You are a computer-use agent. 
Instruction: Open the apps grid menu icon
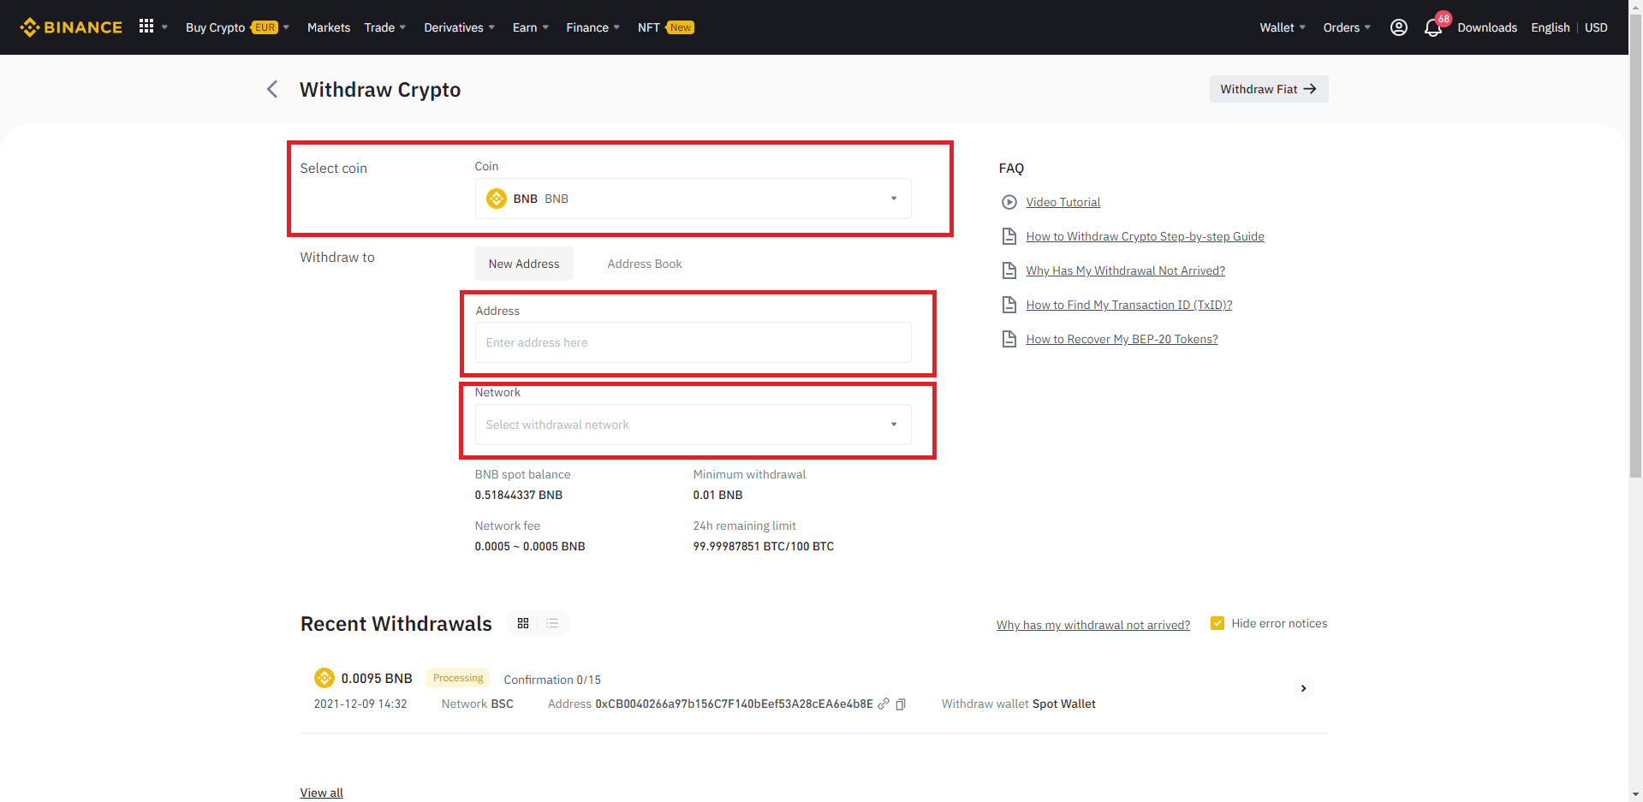[x=146, y=27]
